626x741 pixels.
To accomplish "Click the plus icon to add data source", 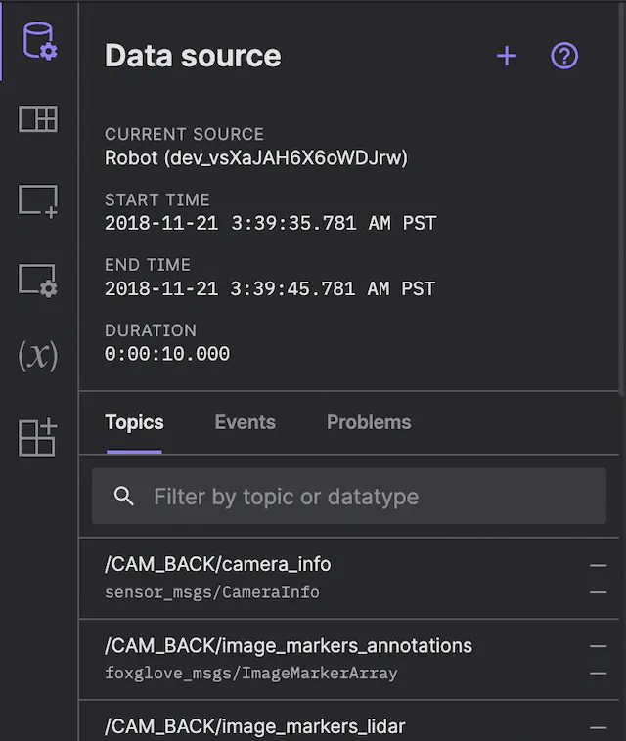I will tap(506, 57).
